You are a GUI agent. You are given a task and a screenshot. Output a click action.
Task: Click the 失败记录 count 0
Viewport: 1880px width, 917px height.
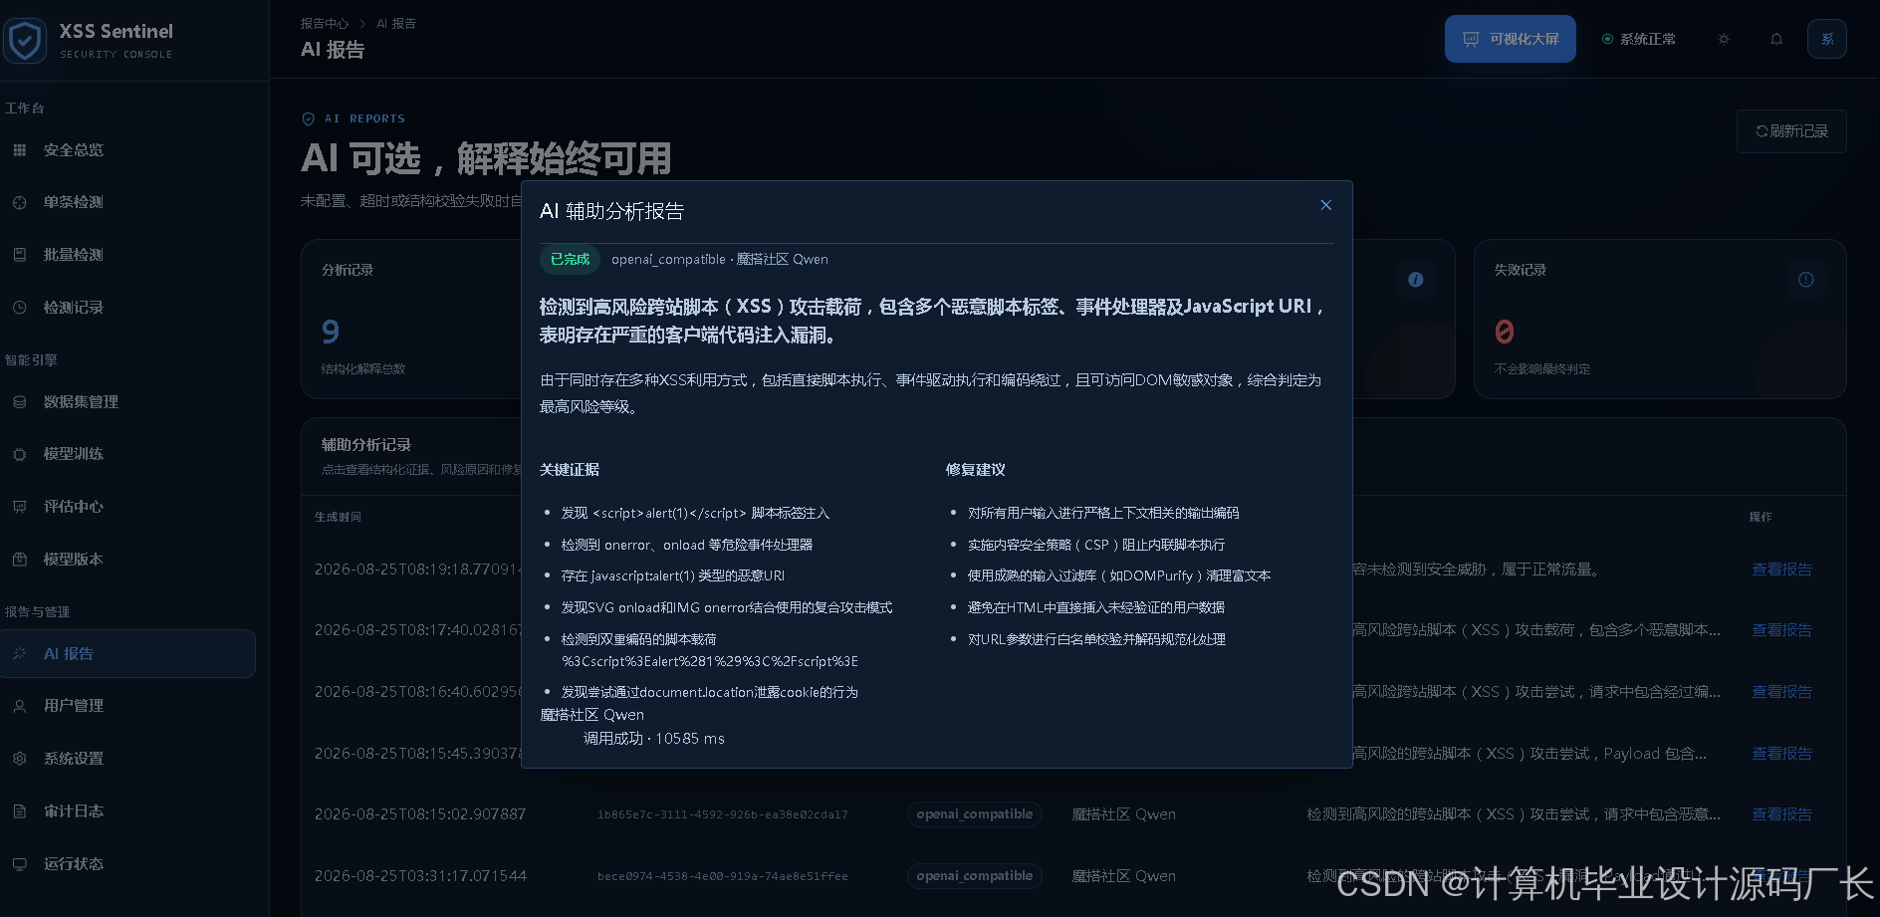(x=1504, y=332)
